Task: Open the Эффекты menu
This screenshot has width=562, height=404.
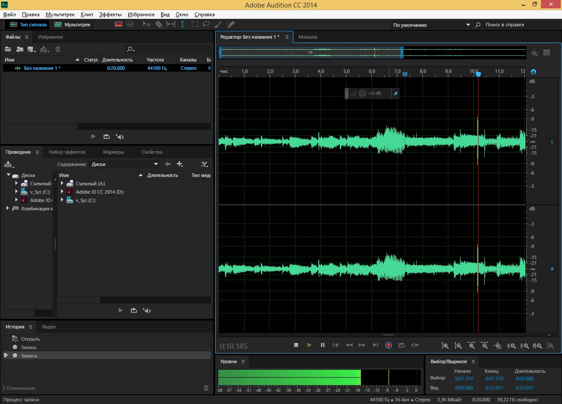Action: coord(110,14)
